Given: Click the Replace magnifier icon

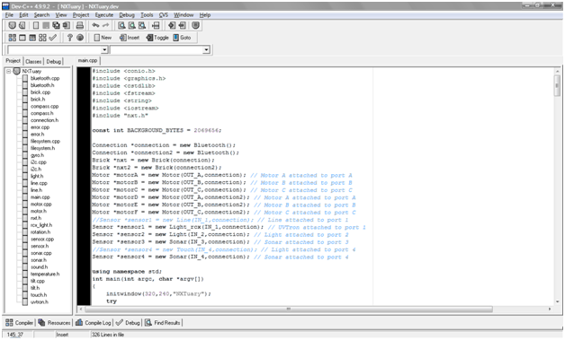Looking at the screenshot, I should point(132,25).
